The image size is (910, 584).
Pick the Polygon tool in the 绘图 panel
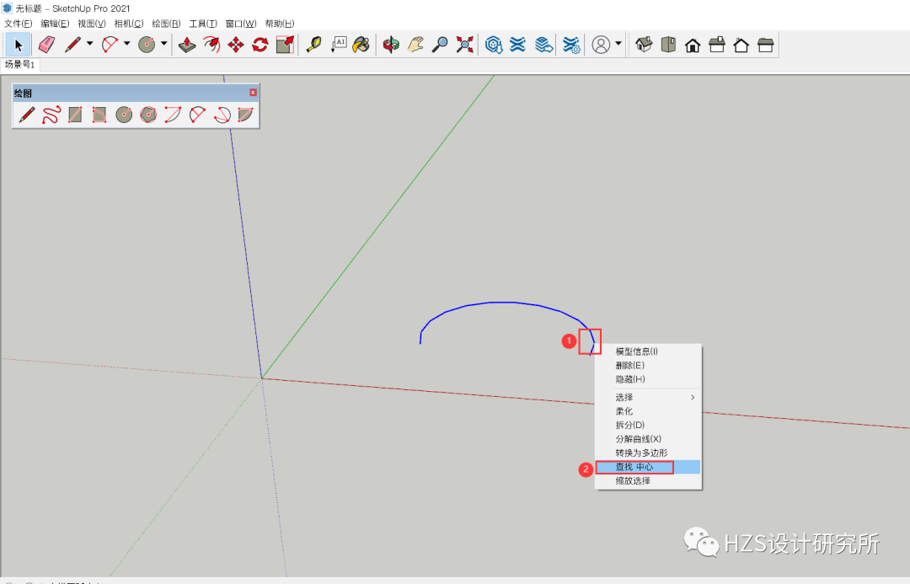pyautogui.click(x=147, y=115)
